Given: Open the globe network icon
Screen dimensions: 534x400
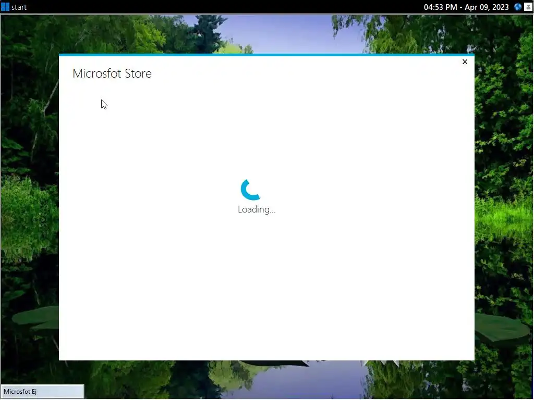Looking at the screenshot, I should 518,7.
